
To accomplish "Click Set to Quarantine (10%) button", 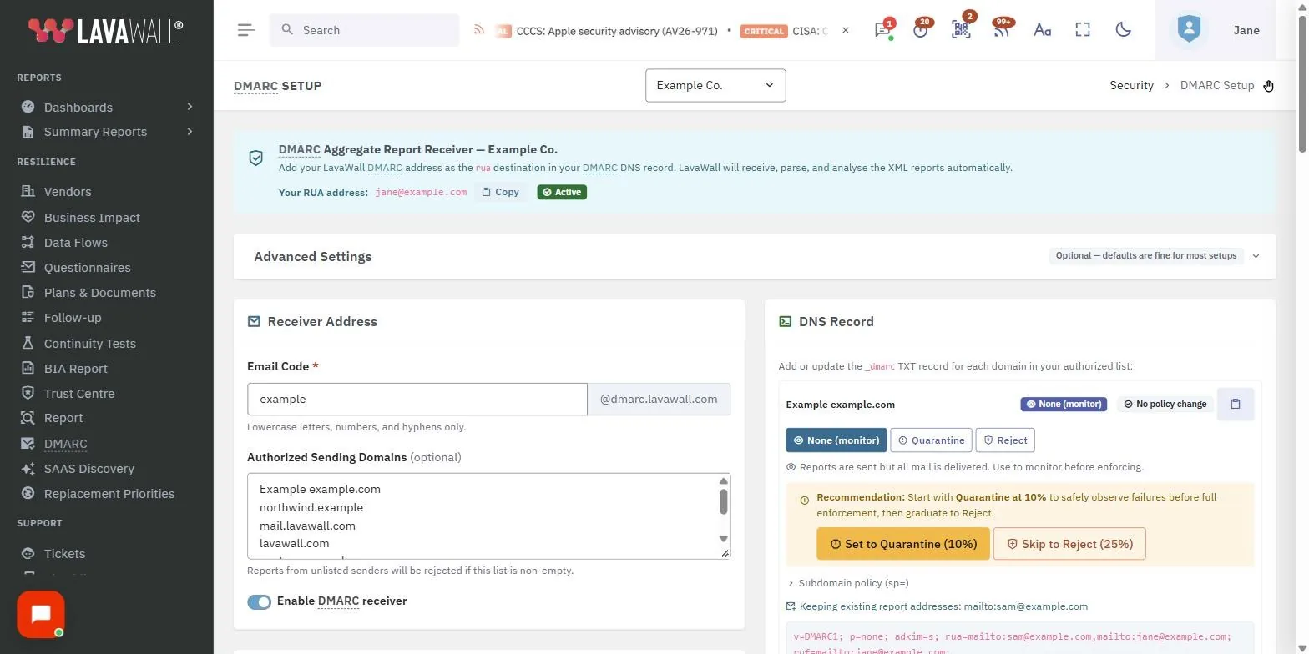I will [903, 544].
